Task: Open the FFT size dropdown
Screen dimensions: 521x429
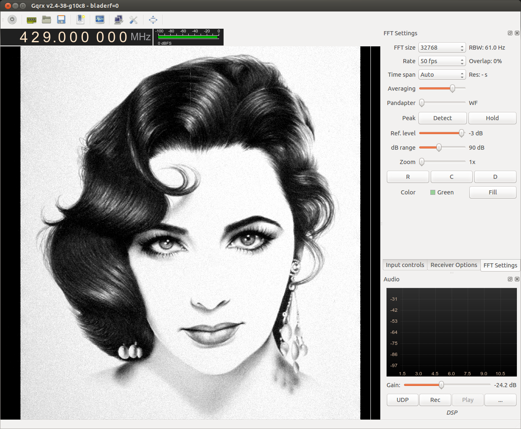Action: pos(442,48)
